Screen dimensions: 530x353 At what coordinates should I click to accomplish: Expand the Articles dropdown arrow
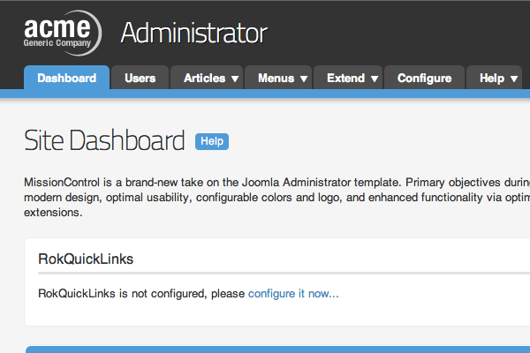coord(235,79)
